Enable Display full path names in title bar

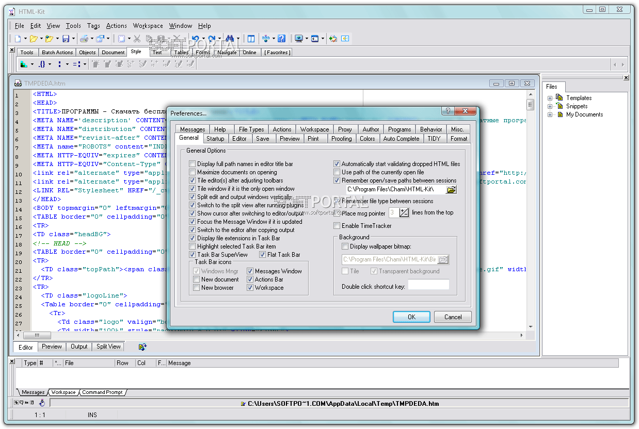(193, 164)
